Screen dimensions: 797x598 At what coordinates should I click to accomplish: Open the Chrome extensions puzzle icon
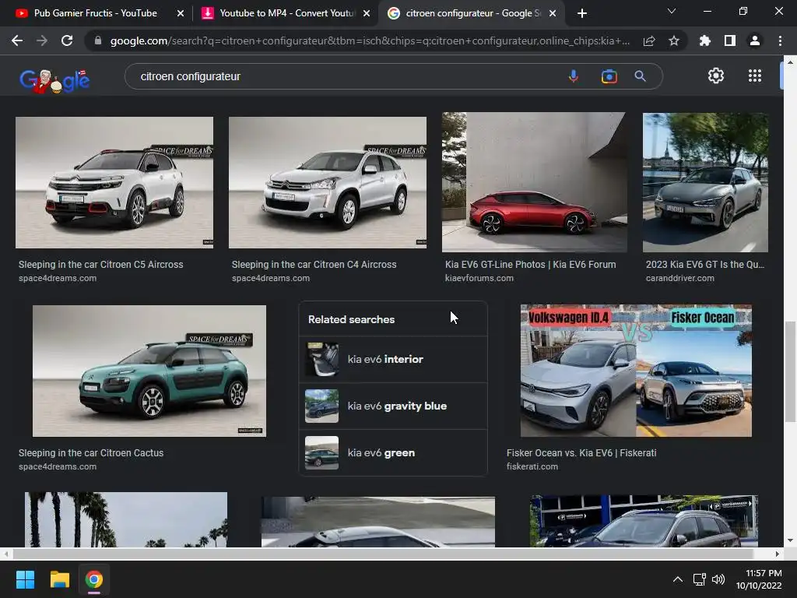point(704,40)
